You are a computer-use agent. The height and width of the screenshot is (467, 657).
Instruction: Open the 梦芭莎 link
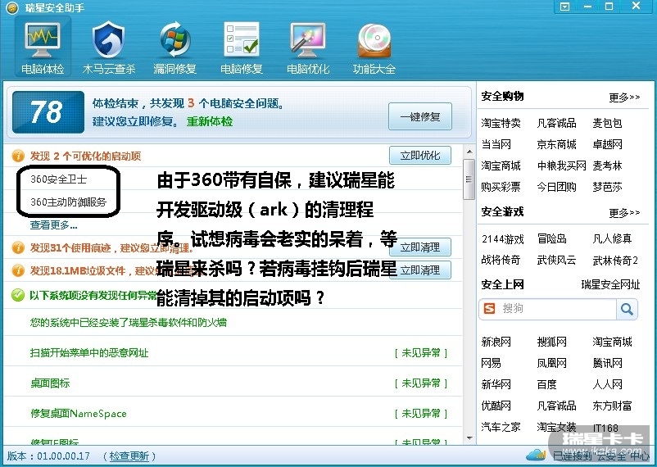pos(607,187)
